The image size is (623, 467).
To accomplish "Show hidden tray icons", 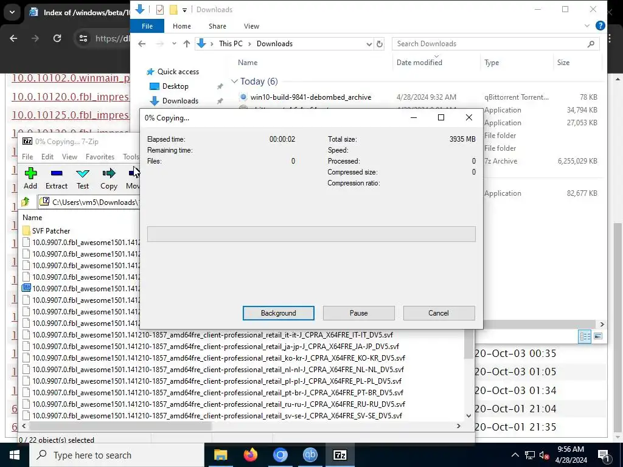I will 515,455.
